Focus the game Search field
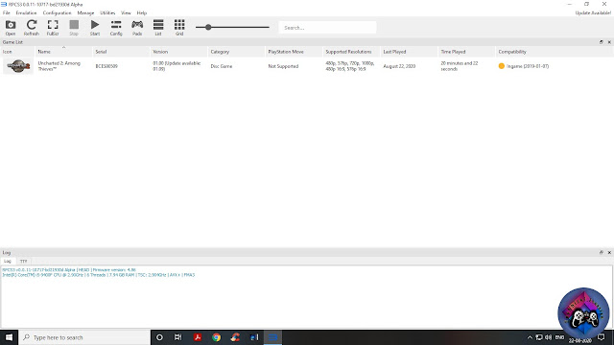This screenshot has height=345, width=614. coord(327,28)
